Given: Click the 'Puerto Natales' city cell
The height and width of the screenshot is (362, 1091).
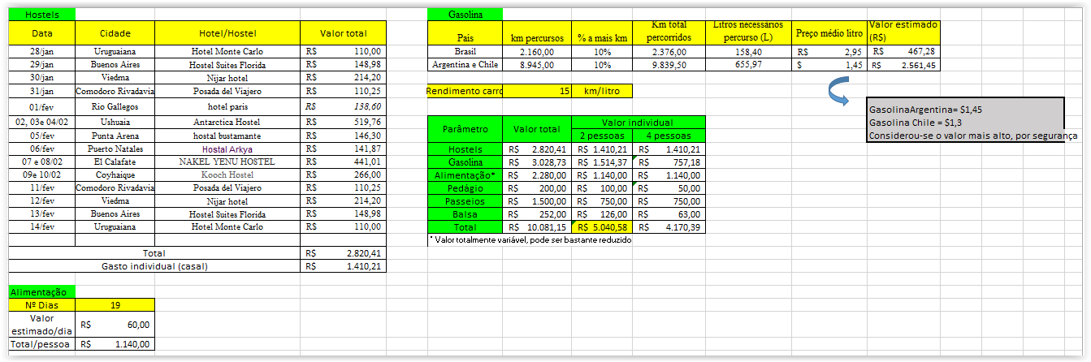Looking at the screenshot, I should (115, 149).
